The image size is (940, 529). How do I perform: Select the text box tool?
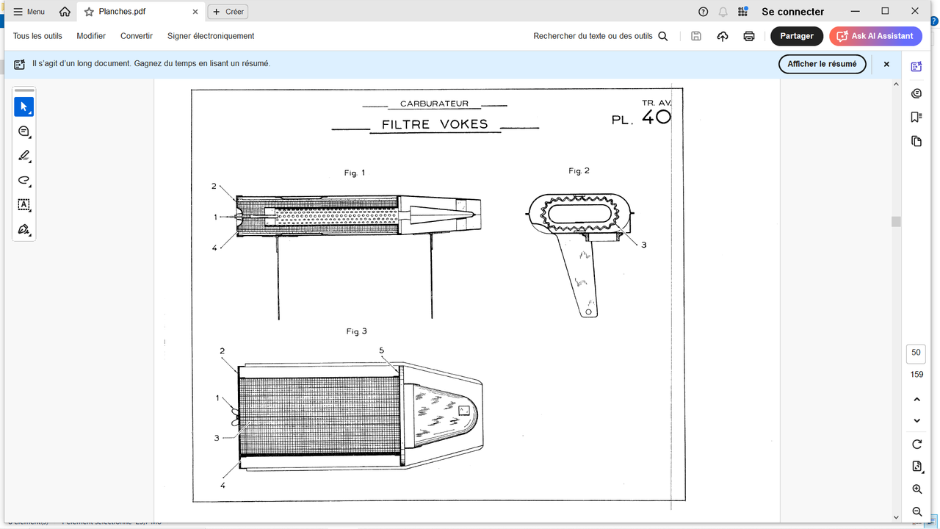click(23, 205)
